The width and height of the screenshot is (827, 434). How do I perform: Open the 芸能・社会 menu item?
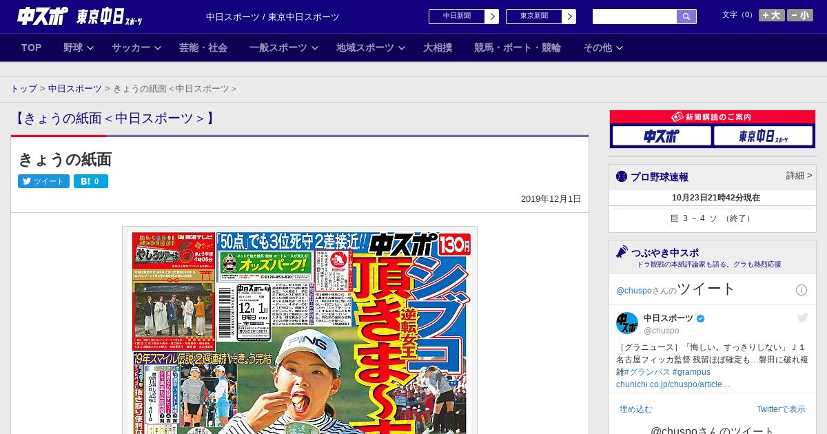(x=203, y=48)
